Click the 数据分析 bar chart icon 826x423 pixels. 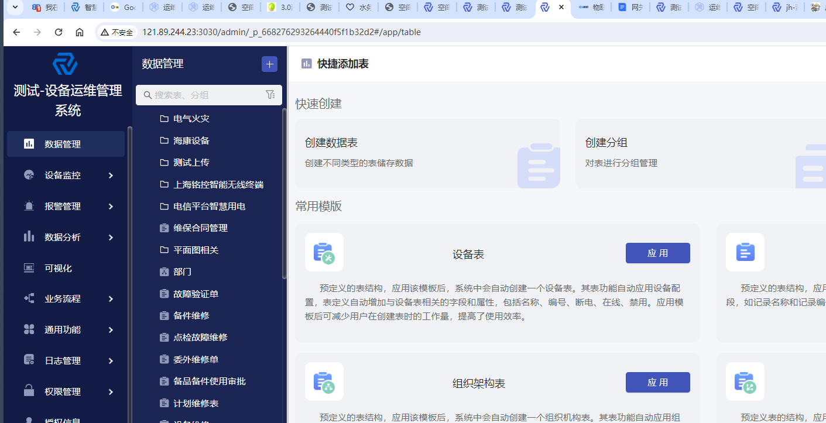(x=29, y=236)
